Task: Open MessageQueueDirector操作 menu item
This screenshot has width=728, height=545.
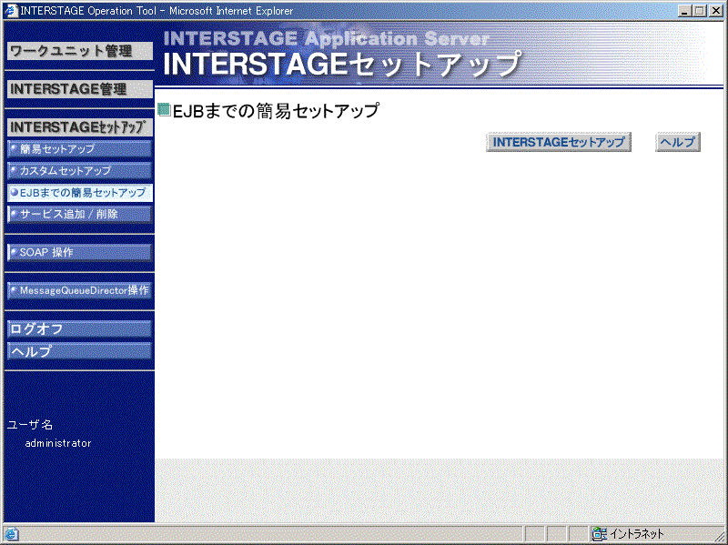Action: (79, 290)
